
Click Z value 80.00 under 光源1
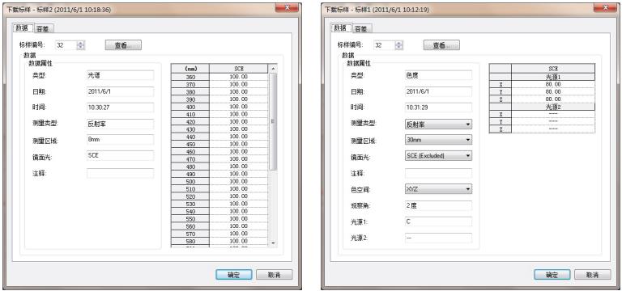point(553,99)
